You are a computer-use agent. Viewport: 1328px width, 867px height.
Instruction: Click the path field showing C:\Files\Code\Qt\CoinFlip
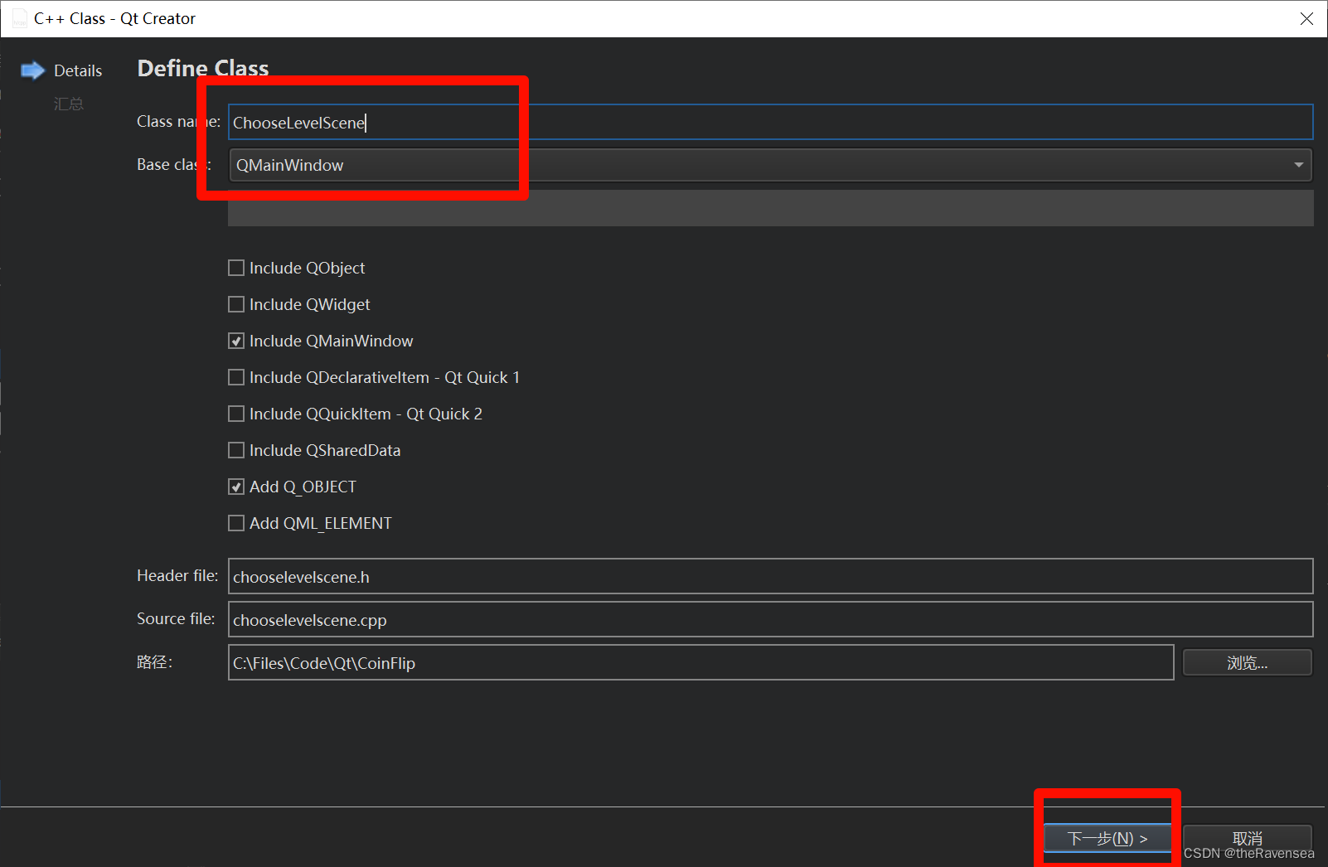coord(700,662)
